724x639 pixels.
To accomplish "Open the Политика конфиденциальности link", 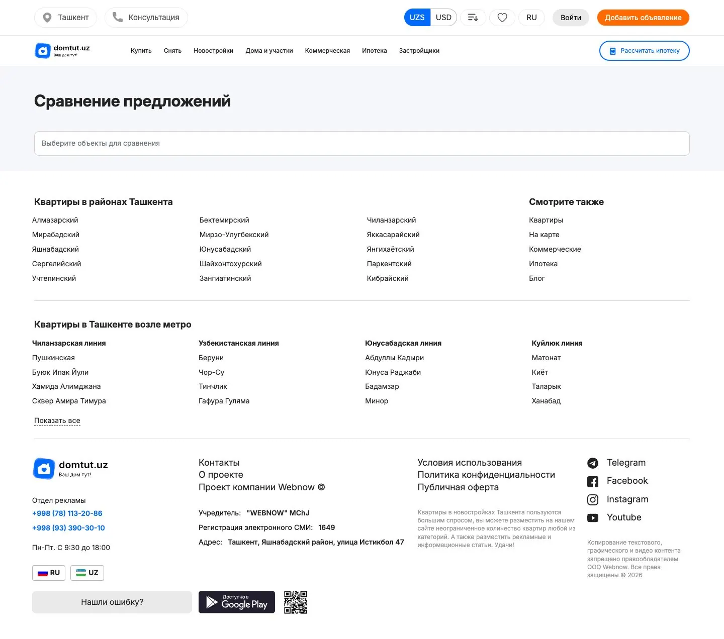I will 486,475.
